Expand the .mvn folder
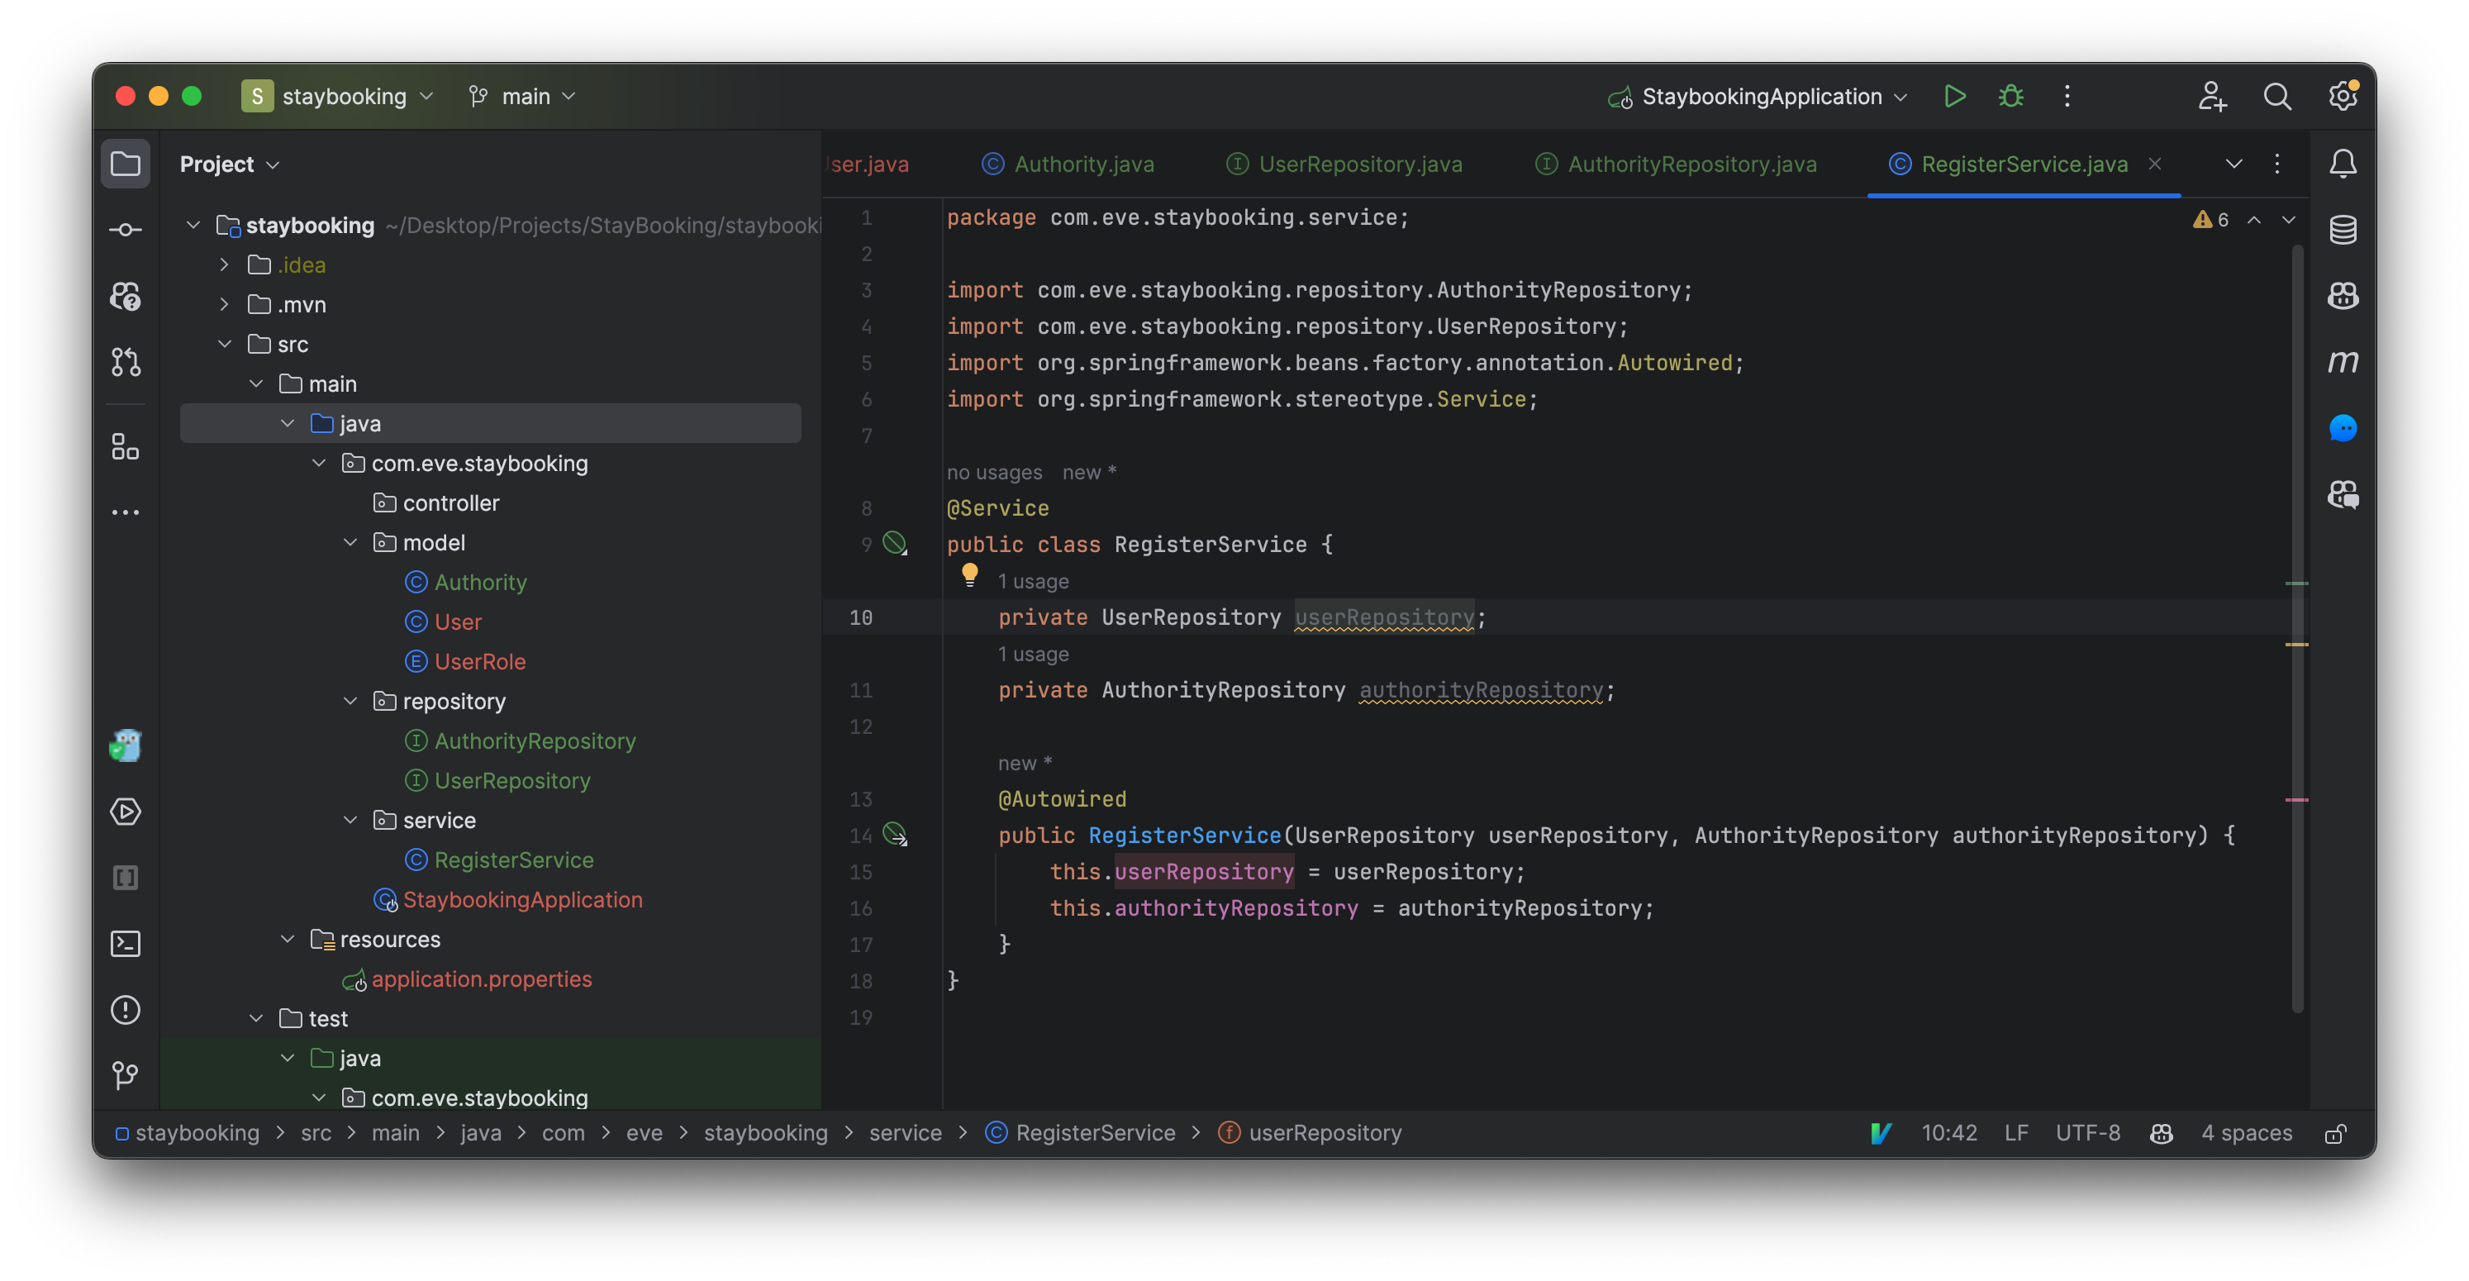The image size is (2469, 1281). click(224, 304)
